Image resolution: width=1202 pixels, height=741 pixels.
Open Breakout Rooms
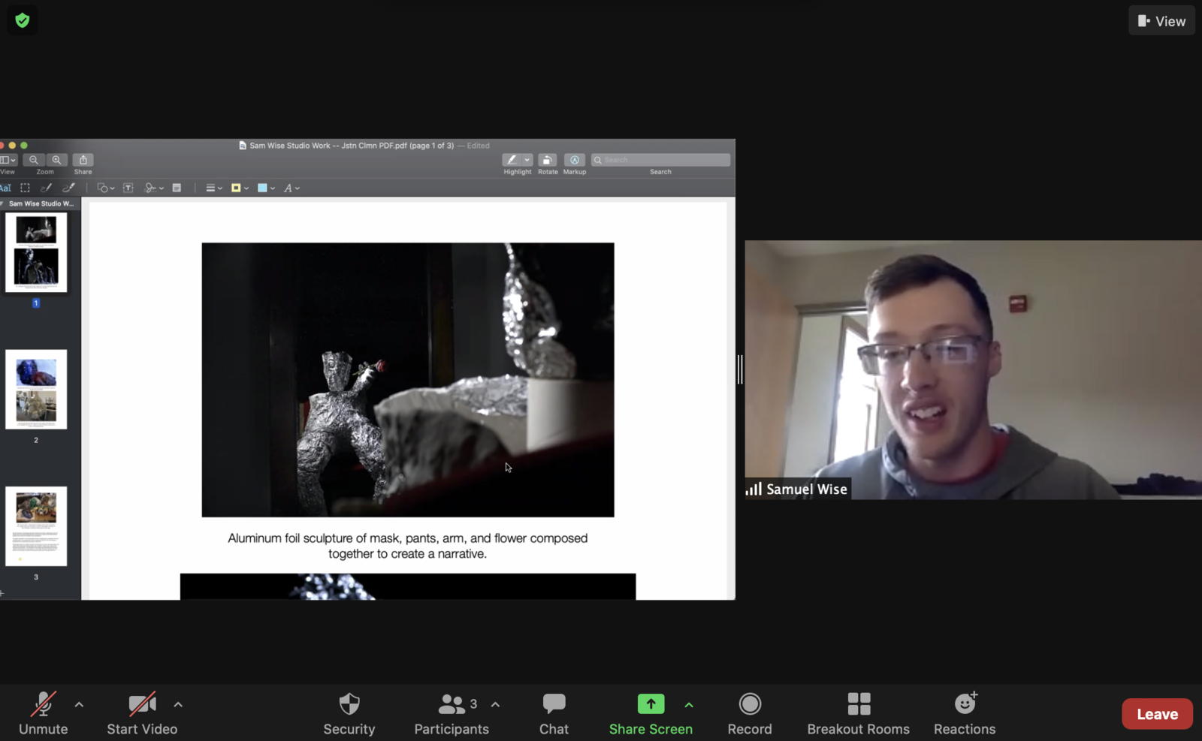pyautogui.click(x=859, y=713)
